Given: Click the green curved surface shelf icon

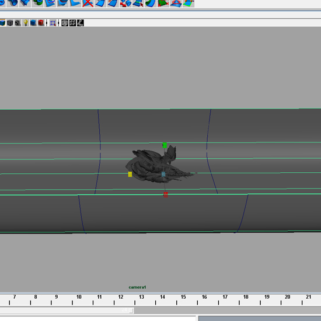Looking at the screenshot, I should pyautogui.click(x=151, y=4).
